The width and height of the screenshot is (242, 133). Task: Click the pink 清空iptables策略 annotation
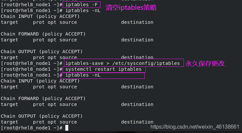click(x=131, y=7)
